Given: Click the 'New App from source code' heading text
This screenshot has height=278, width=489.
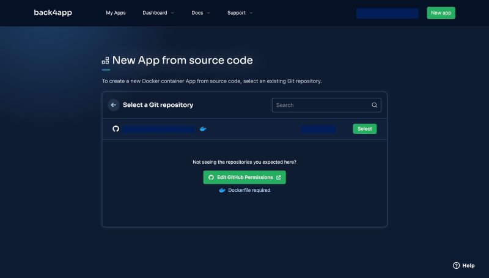Looking at the screenshot, I should [x=182, y=60].
